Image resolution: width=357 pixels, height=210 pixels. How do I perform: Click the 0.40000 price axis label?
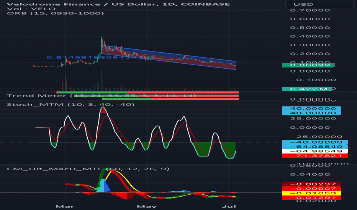[310, 36]
